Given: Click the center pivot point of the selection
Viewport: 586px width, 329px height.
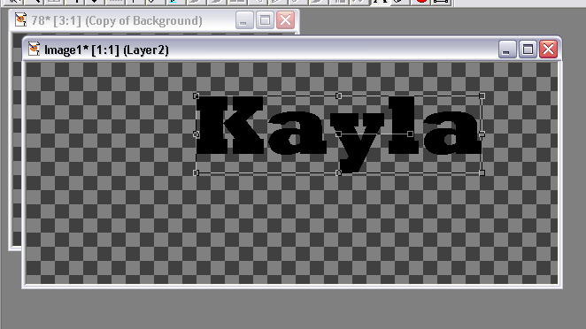Looking at the screenshot, I should pyautogui.click(x=339, y=134).
